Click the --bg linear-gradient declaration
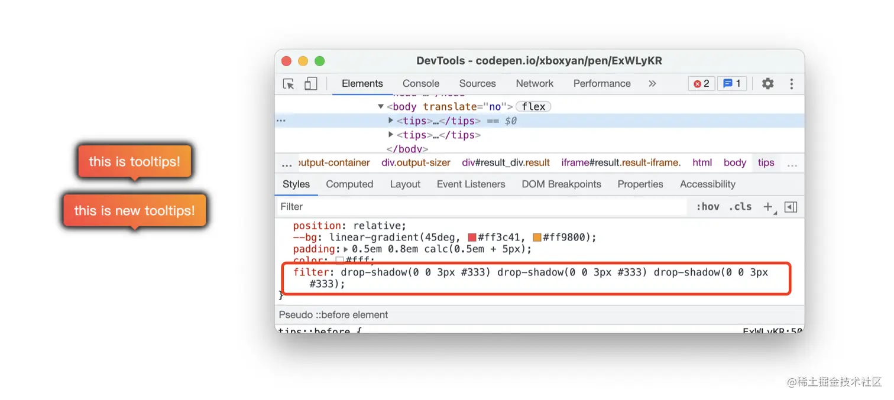This screenshot has width=894, height=400. tap(445, 238)
